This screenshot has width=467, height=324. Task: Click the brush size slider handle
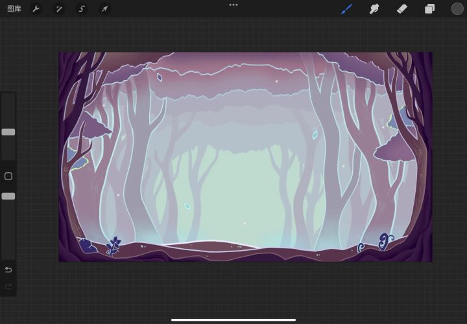[8, 132]
